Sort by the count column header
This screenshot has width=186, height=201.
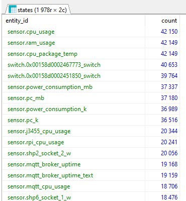point(169,21)
